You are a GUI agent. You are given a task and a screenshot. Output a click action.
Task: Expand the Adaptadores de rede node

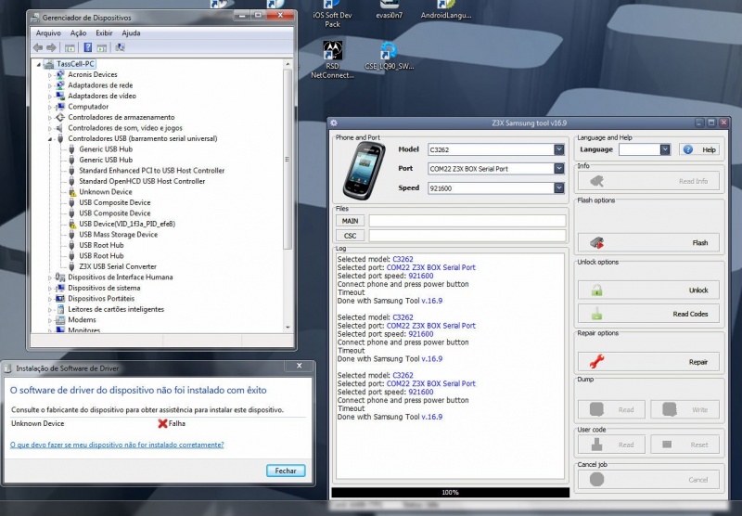pyautogui.click(x=50, y=85)
